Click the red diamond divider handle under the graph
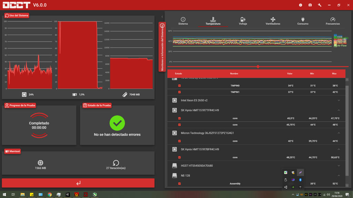The width and height of the screenshot is (353, 198). click(x=258, y=67)
